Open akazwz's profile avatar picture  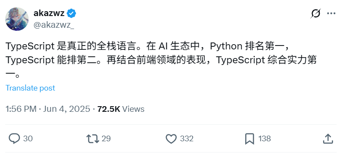[x=17, y=19]
